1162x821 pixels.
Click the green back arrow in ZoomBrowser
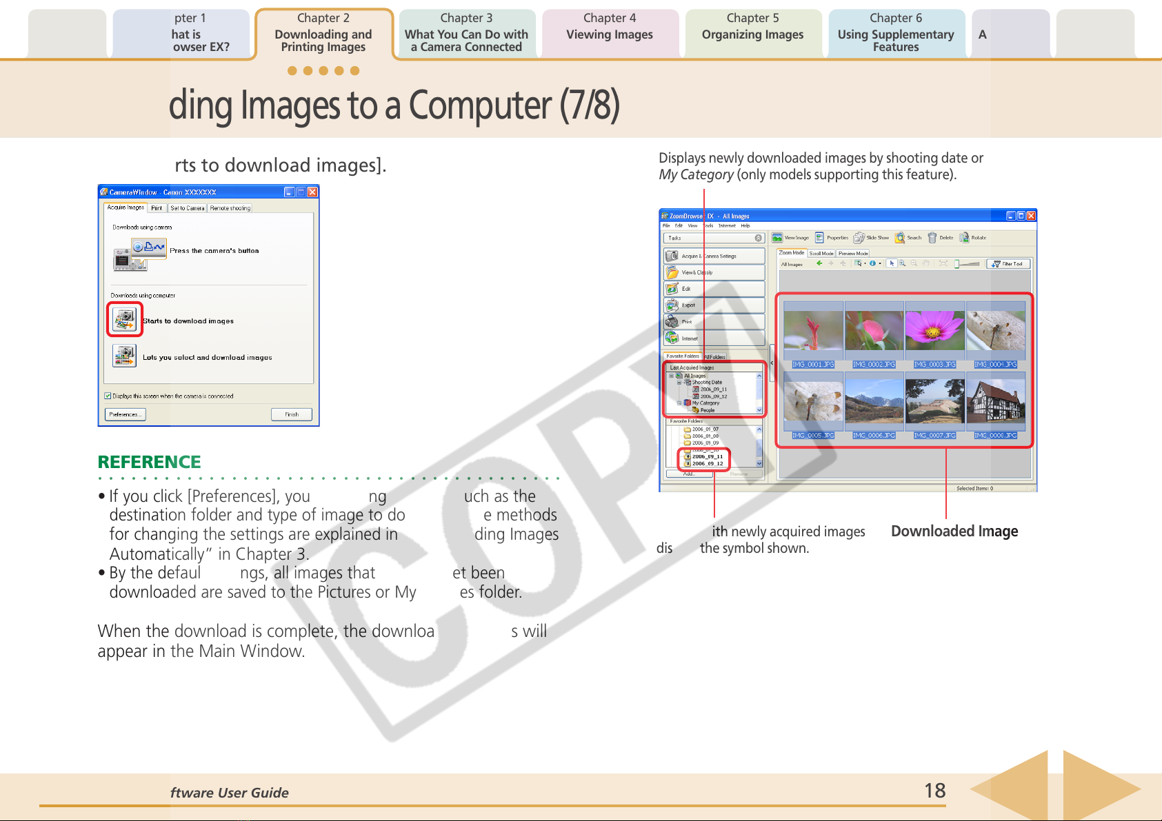(x=819, y=263)
